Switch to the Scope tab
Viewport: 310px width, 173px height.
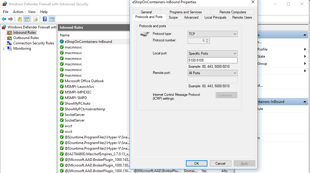173,17
